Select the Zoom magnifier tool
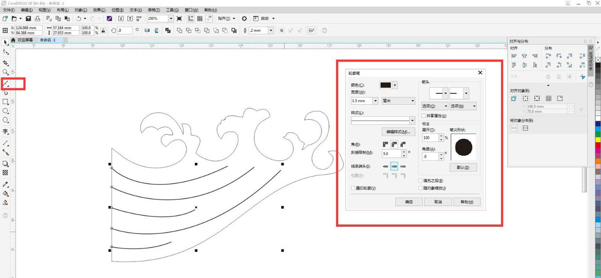601x278 pixels. (6, 72)
